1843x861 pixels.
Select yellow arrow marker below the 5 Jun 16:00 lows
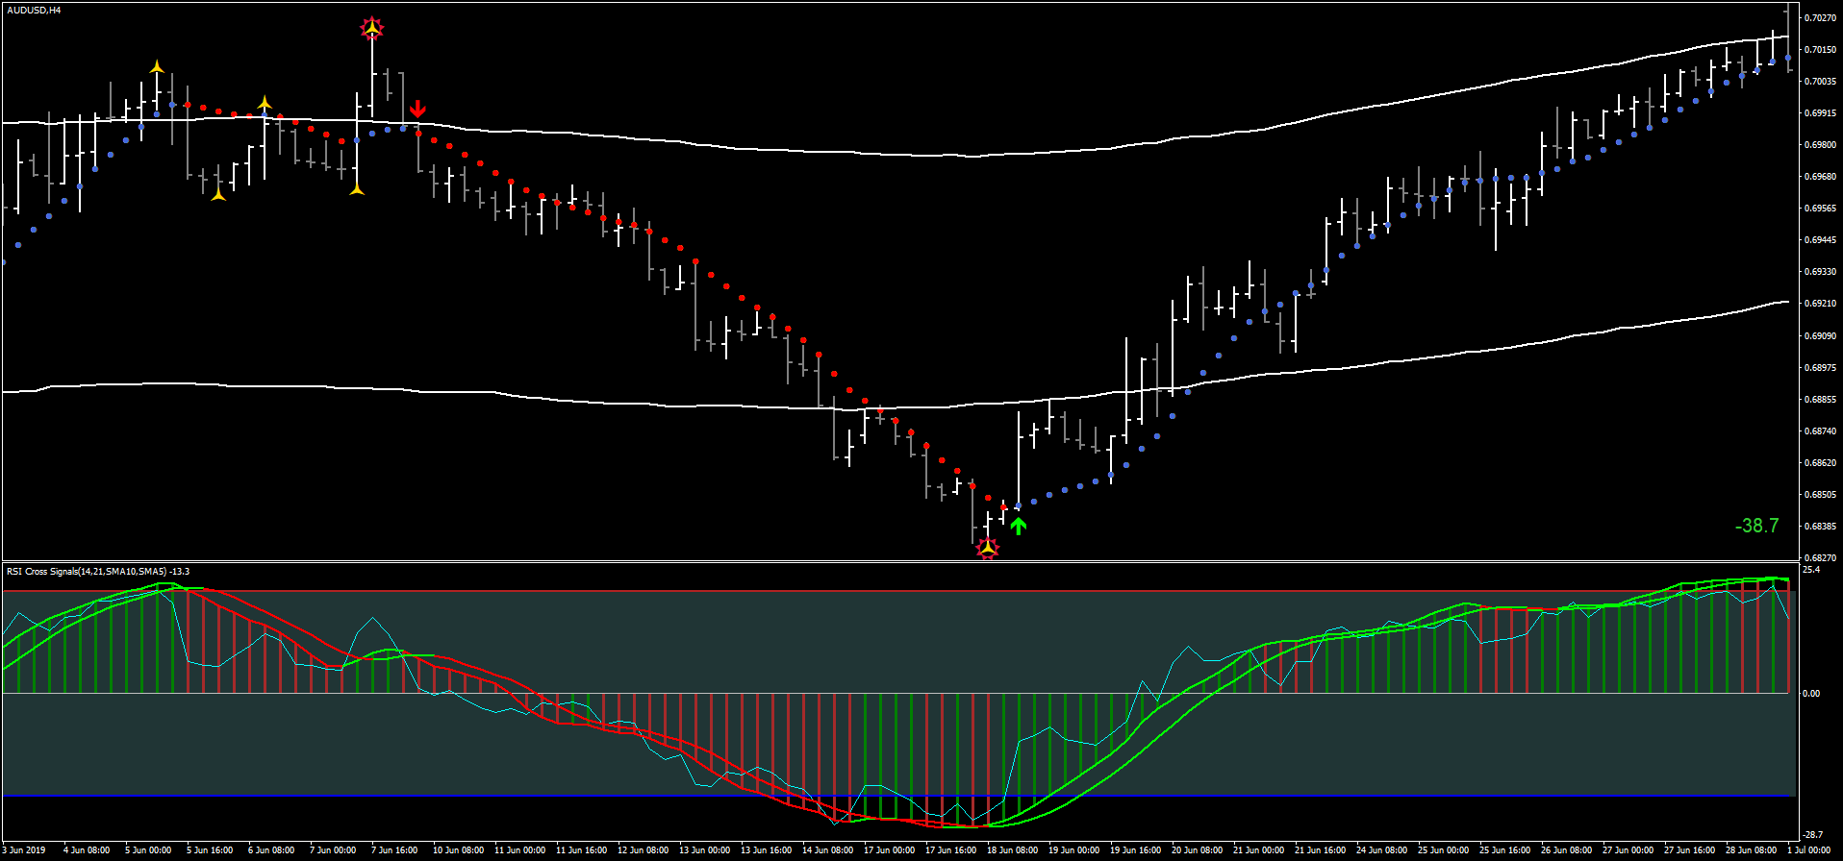coord(218,194)
